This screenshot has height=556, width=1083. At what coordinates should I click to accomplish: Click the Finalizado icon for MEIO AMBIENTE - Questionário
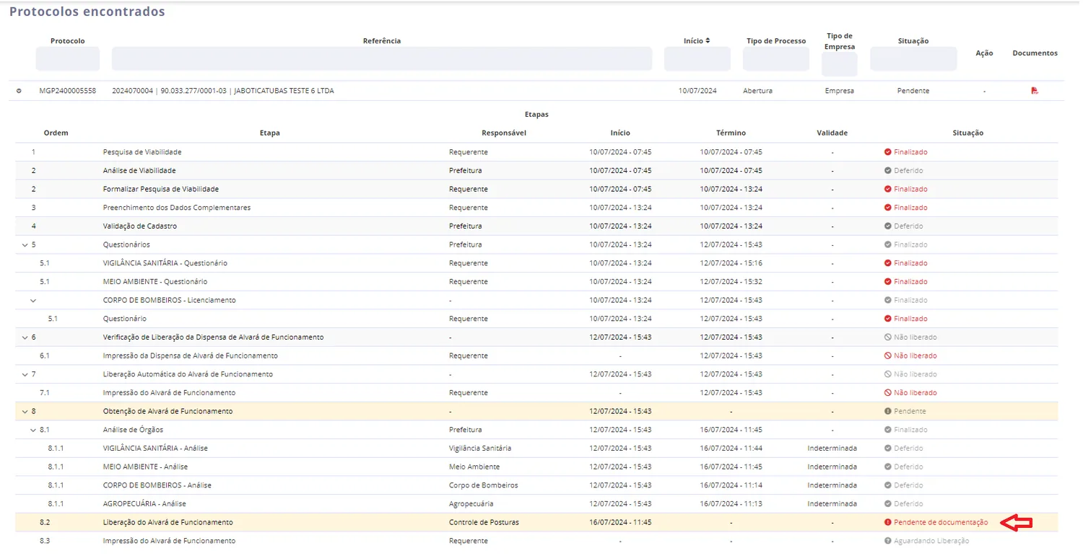(x=888, y=282)
